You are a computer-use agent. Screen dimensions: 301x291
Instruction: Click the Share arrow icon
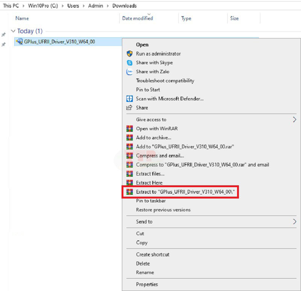(x=129, y=108)
